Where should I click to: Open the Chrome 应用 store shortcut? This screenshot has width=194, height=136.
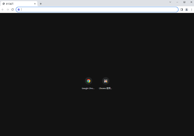(106, 81)
